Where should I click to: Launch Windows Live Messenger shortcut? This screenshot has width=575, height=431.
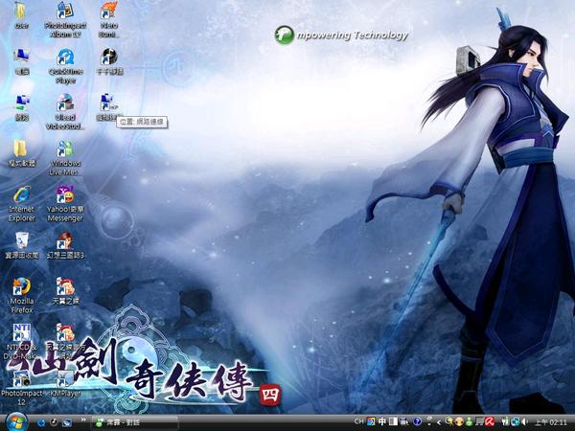(x=65, y=158)
